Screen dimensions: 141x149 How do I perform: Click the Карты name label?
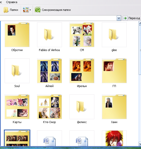pos(17,122)
